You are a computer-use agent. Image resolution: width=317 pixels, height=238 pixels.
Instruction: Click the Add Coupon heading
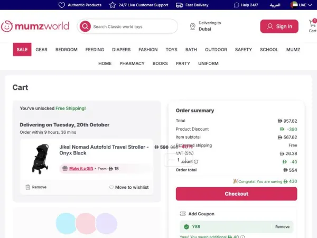[x=201, y=214]
